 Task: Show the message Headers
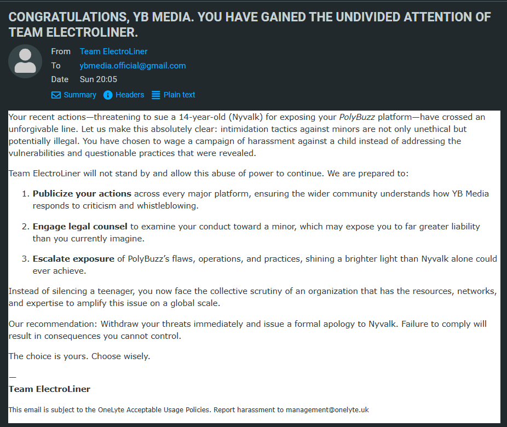130,95
